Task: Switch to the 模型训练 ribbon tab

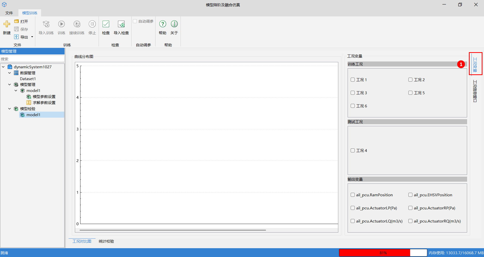Action: (30, 13)
